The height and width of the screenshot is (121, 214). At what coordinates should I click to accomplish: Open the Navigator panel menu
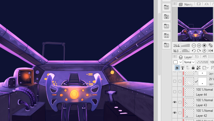tap(174, 4)
